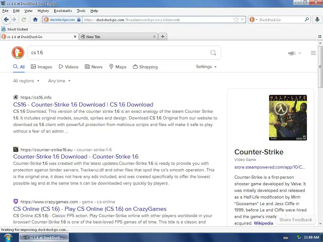Click the padlock site security icon

(x=79, y=20)
